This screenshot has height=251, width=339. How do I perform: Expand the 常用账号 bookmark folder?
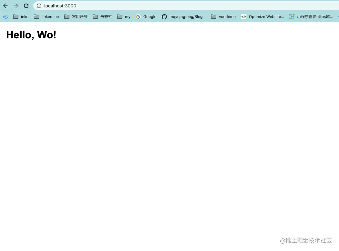(x=76, y=17)
